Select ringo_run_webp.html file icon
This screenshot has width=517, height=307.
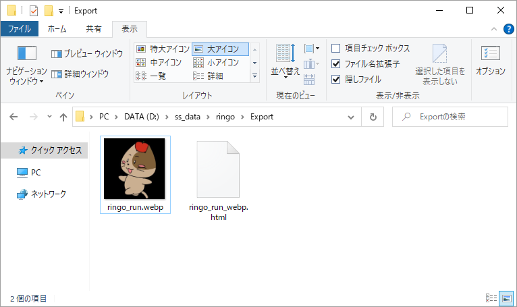(x=218, y=169)
